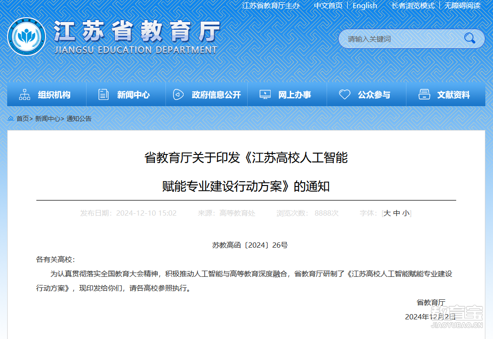Viewport: 493px width, 339px height.
Task: Click the 浏览次数 8888次 text
Action: click(307, 213)
